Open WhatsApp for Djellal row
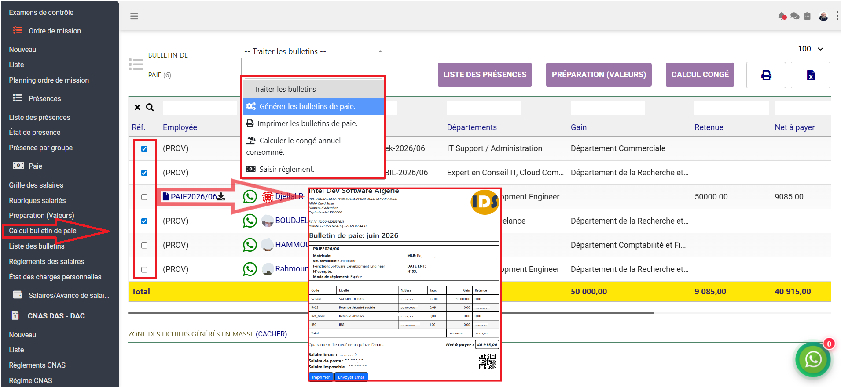 point(250,196)
